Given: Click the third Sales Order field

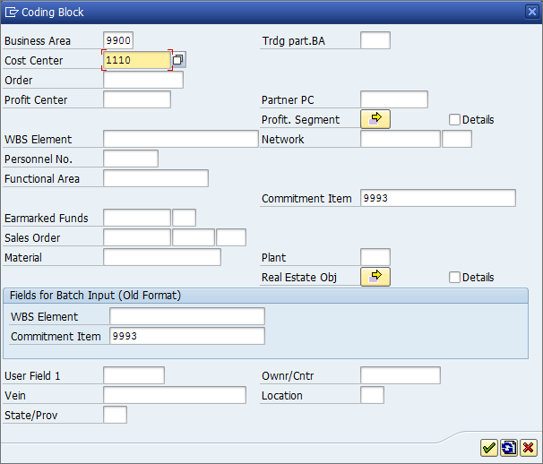Looking at the screenshot, I should (x=231, y=238).
